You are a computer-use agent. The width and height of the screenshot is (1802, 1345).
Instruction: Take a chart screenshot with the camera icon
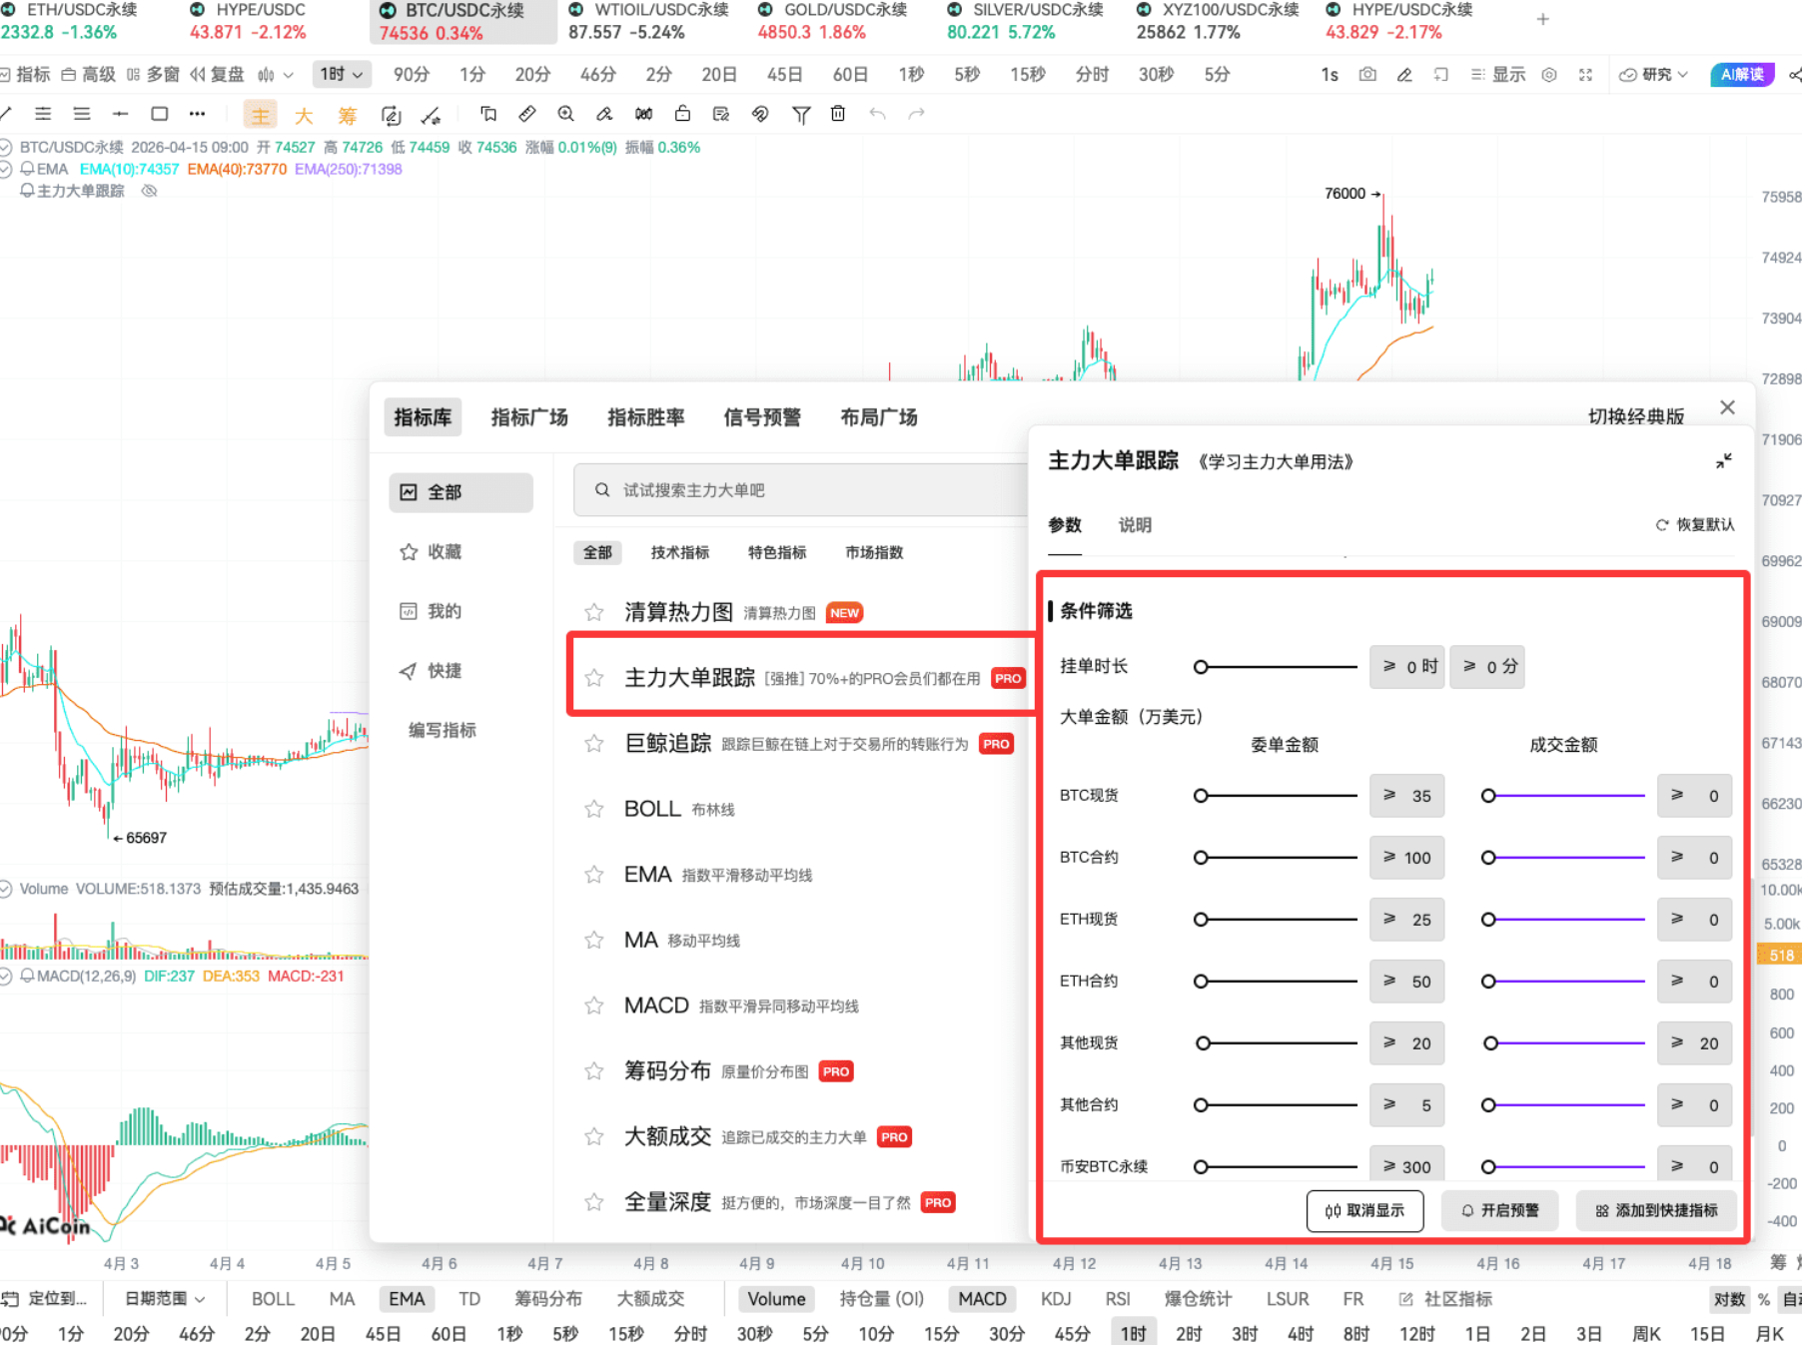[x=1367, y=74]
